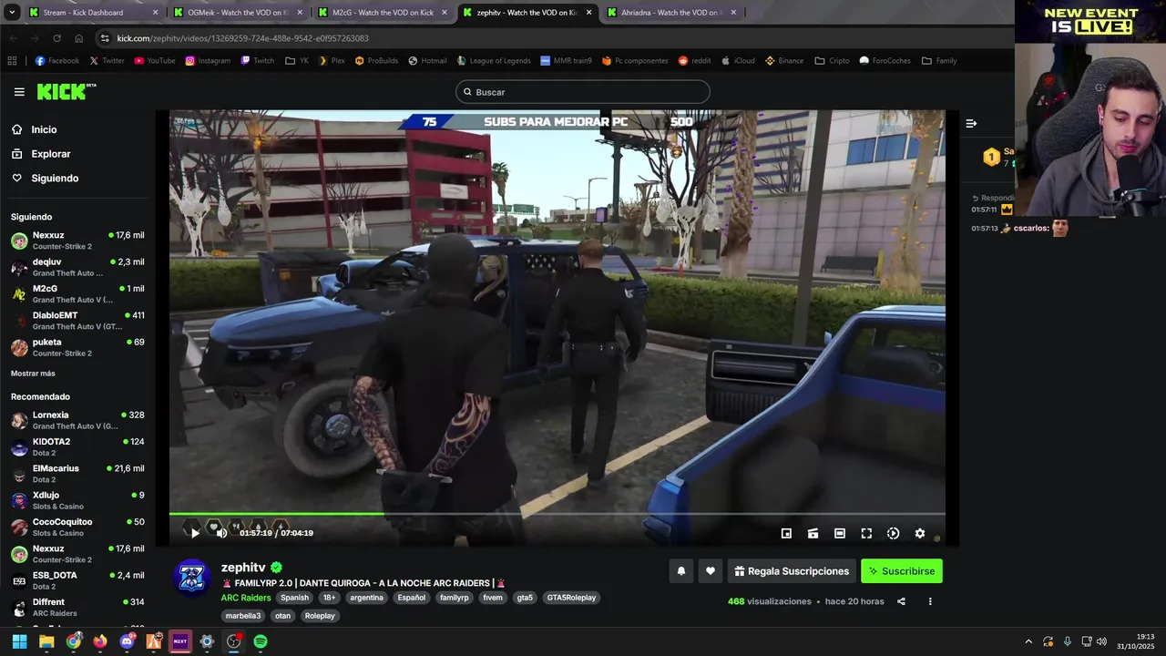This screenshot has width=1166, height=656.
Task: Select the GTA5Roleplay tag
Action: (x=571, y=598)
